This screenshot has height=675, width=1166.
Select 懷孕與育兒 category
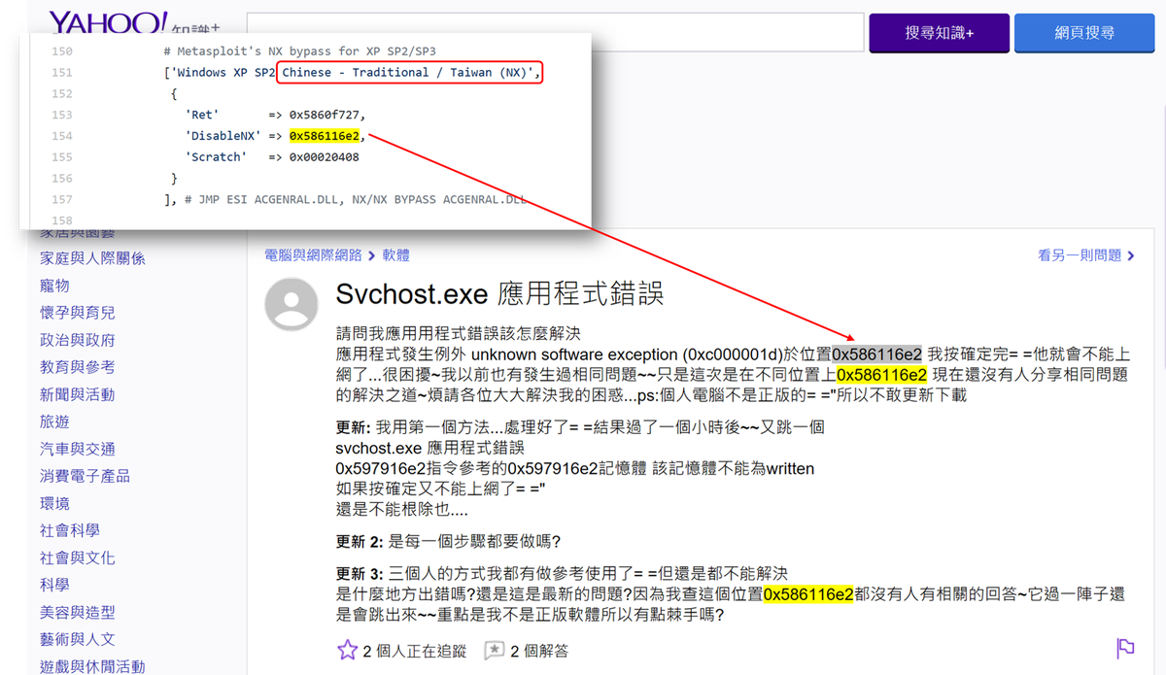click(x=77, y=313)
